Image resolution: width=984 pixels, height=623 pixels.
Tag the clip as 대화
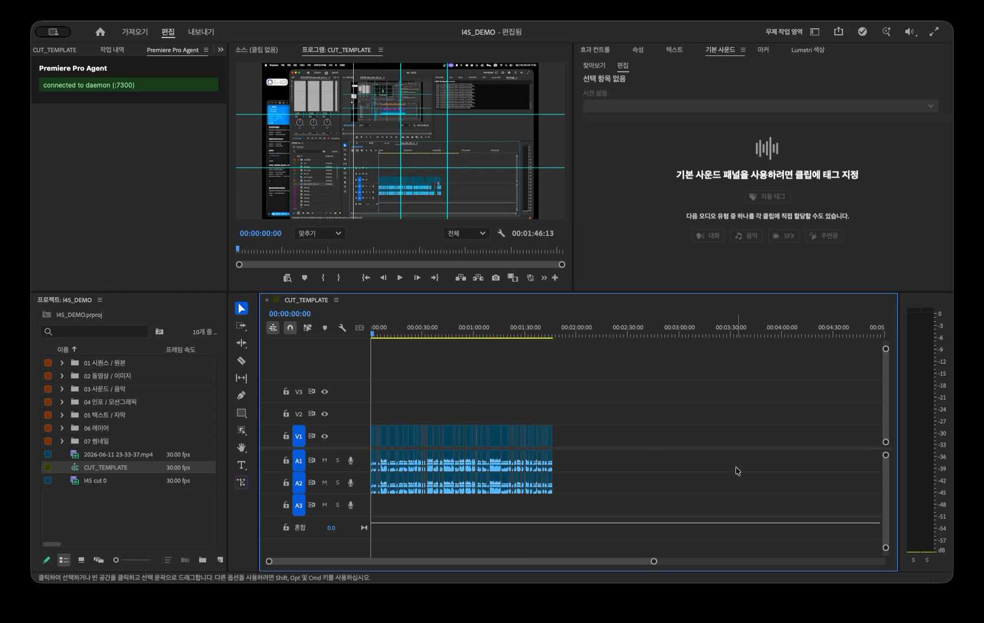pos(708,236)
